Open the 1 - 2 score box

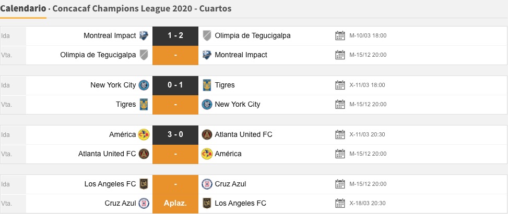(x=175, y=35)
